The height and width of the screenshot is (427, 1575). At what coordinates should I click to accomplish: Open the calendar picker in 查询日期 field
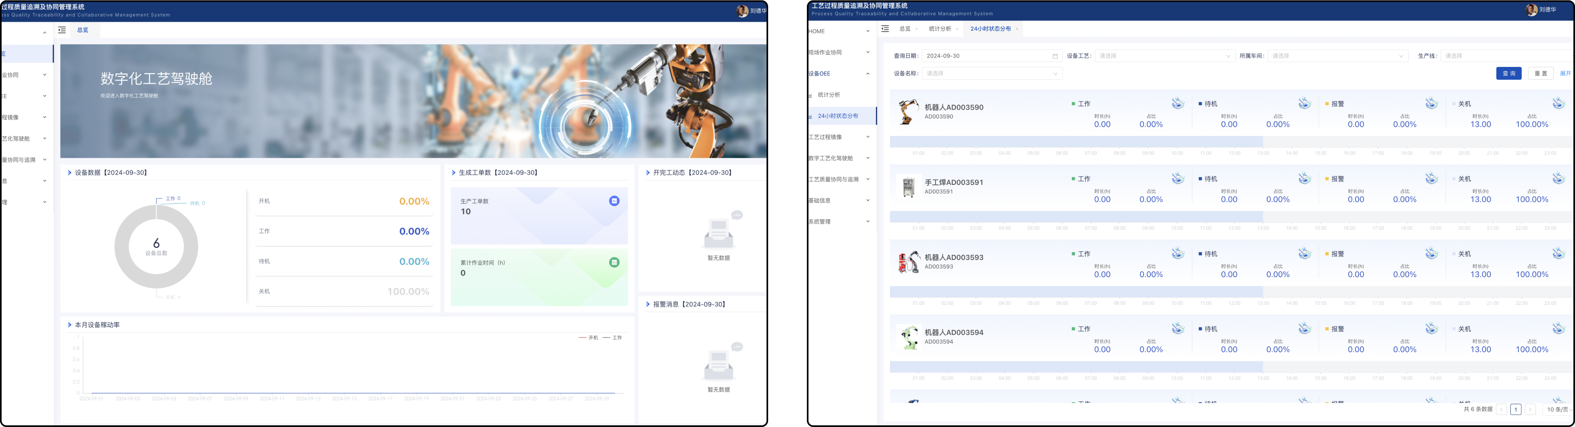[x=1055, y=56]
